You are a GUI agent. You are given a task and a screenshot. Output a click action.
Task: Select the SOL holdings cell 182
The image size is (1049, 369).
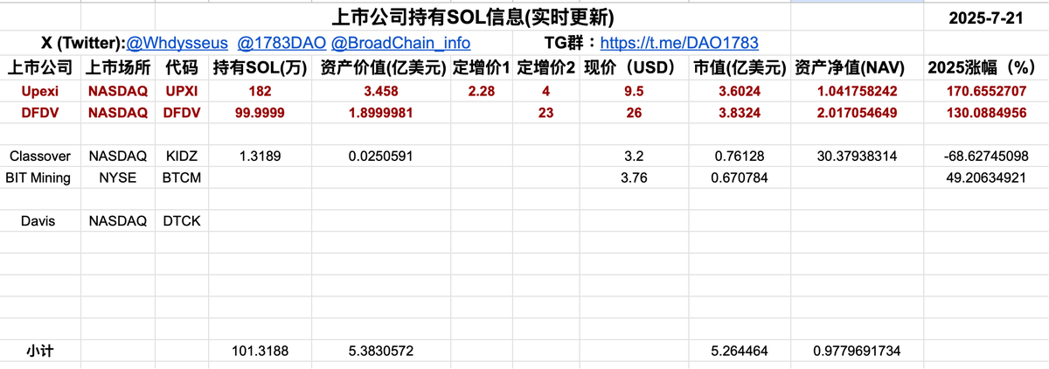click(x=260, y=91)
